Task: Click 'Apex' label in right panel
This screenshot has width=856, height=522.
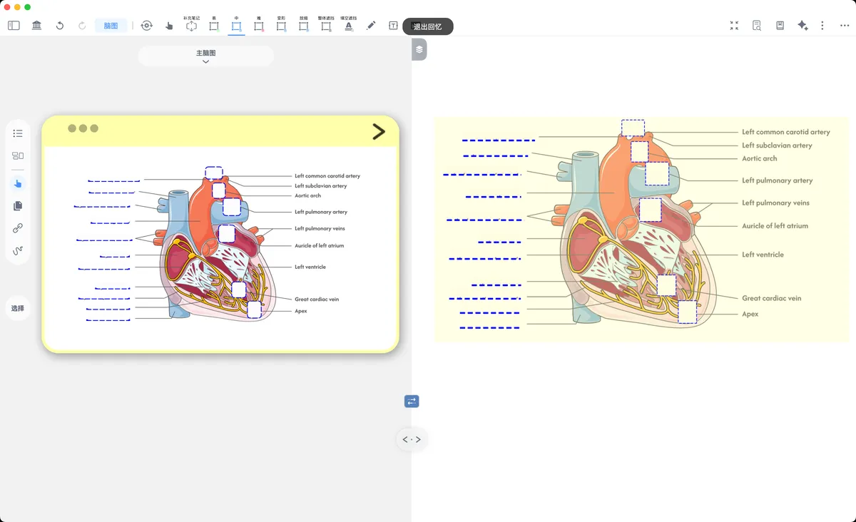Action: tap(750, 314)
